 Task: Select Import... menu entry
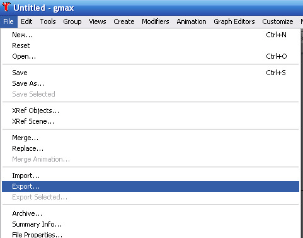[x=151, y=176]
